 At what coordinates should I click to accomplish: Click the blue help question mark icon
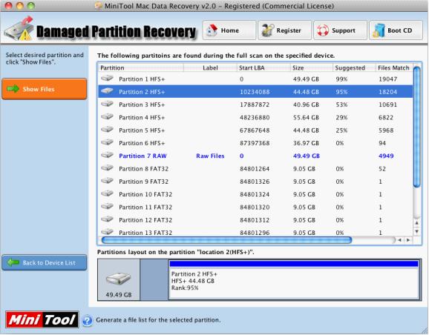(88, 320)
